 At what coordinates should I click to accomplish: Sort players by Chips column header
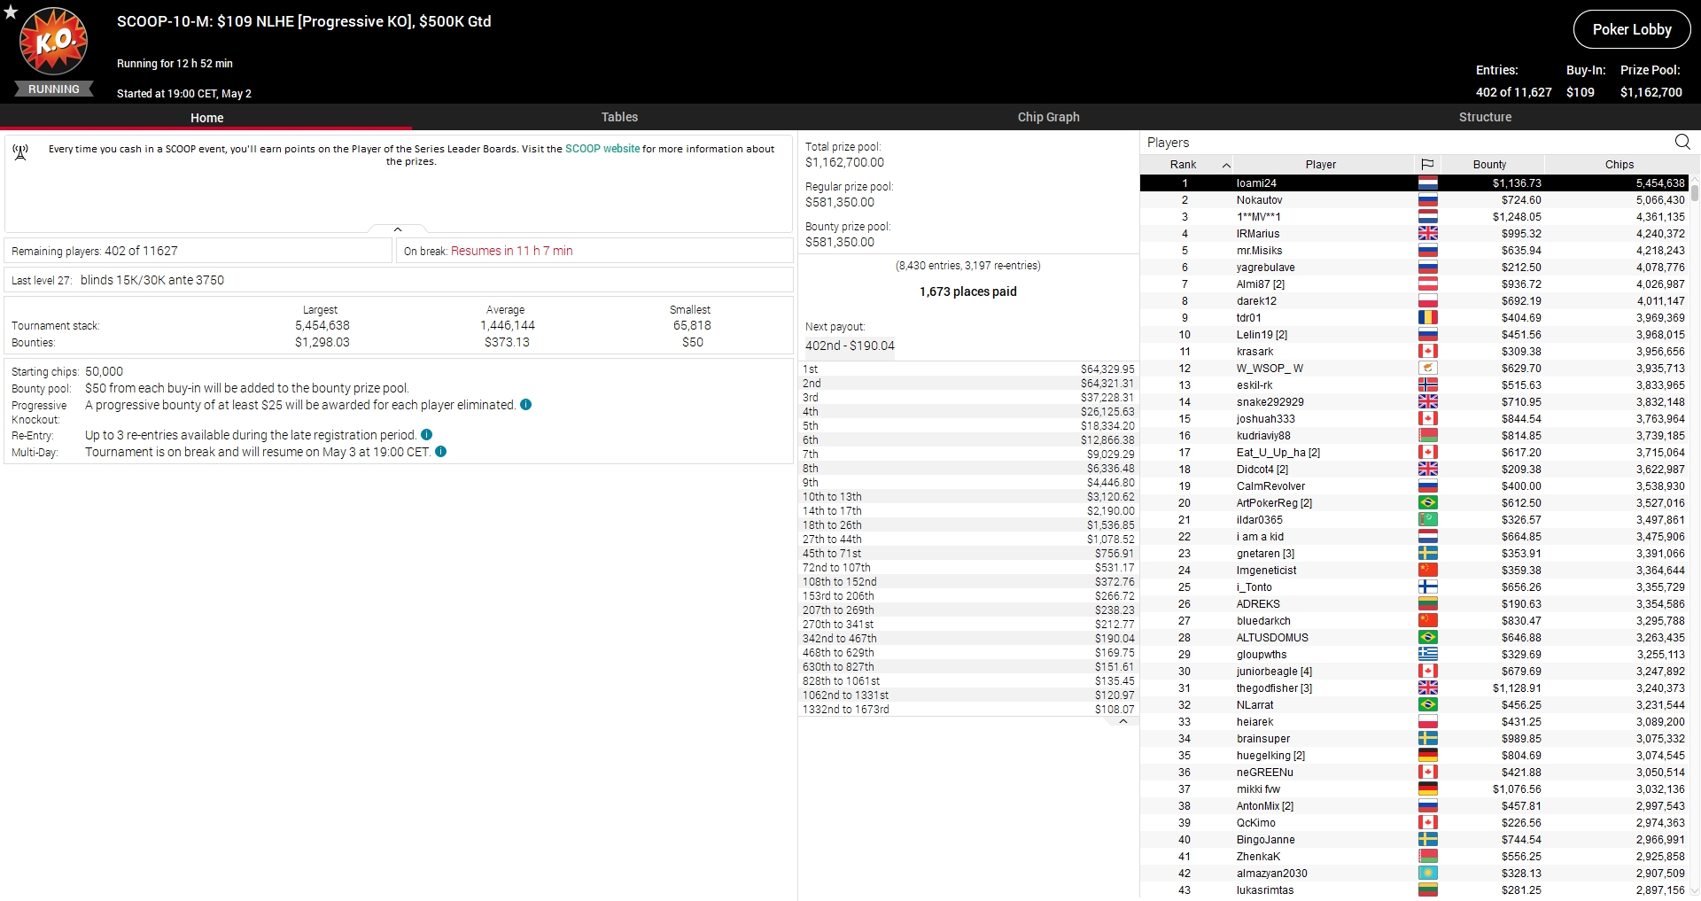[1619, 165]
